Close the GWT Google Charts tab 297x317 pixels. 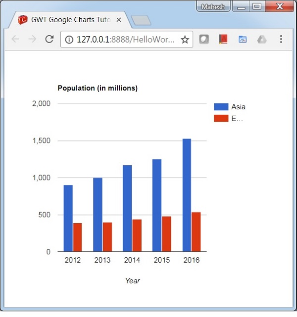coord(119,20)
